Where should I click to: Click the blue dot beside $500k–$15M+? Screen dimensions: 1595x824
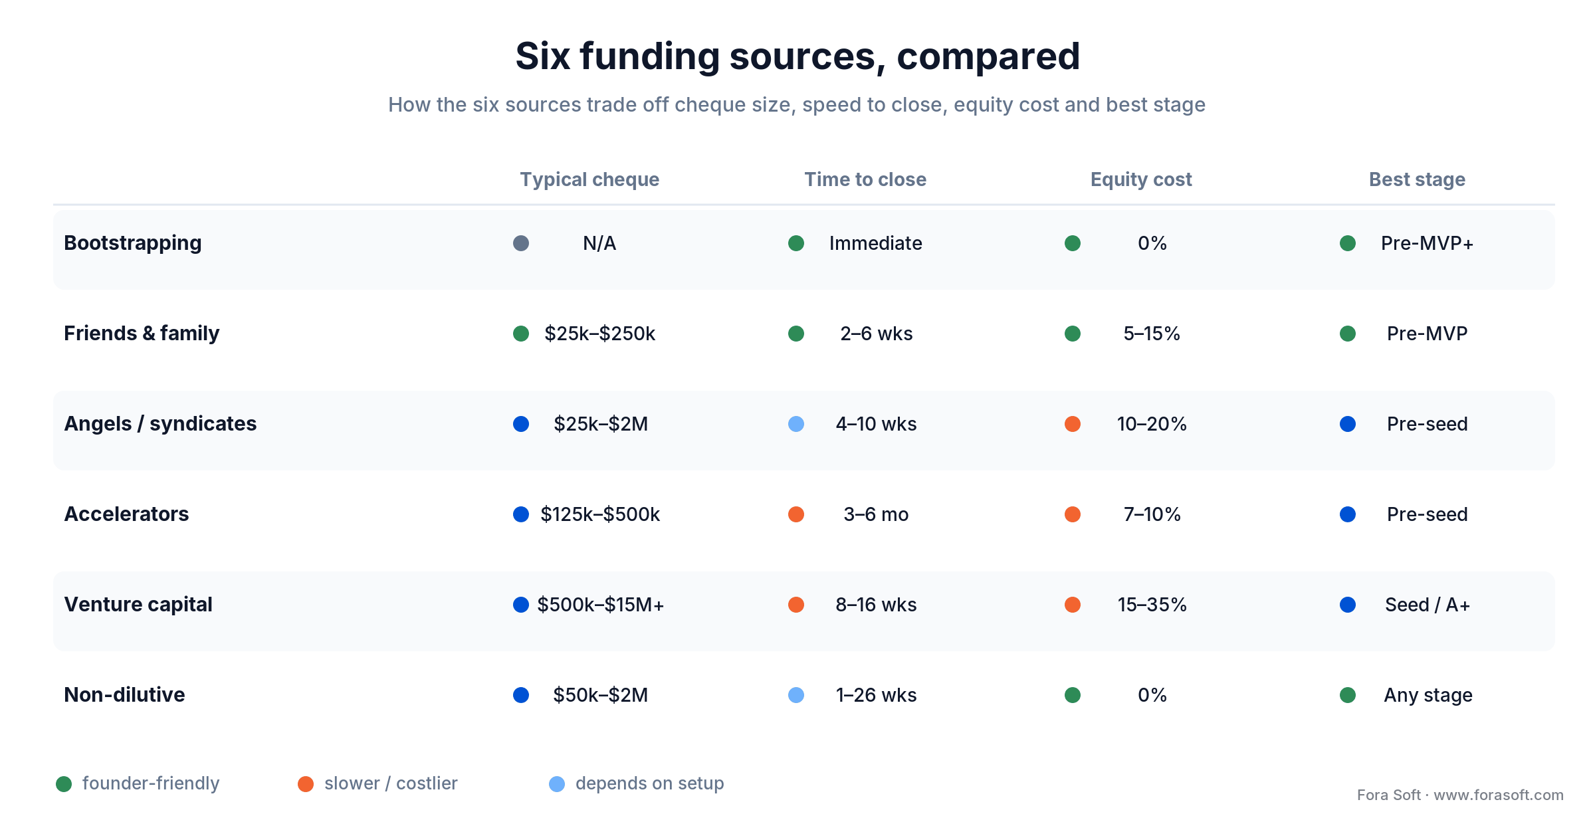521,605
